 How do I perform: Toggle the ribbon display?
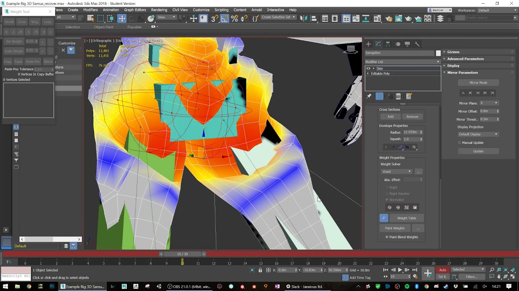(346, 18)
